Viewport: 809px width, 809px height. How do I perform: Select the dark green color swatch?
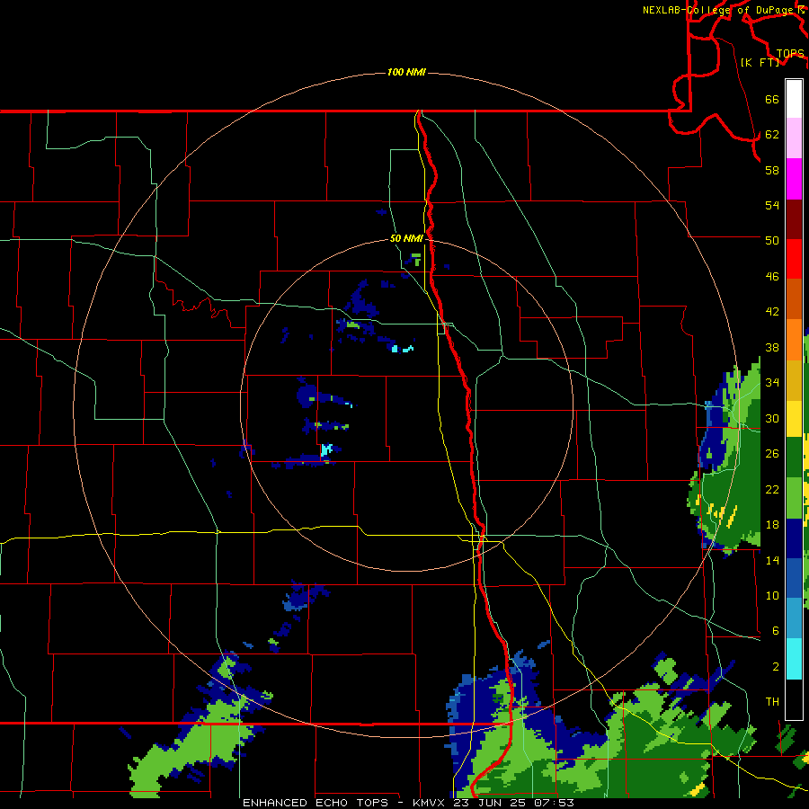click(794, 458)
